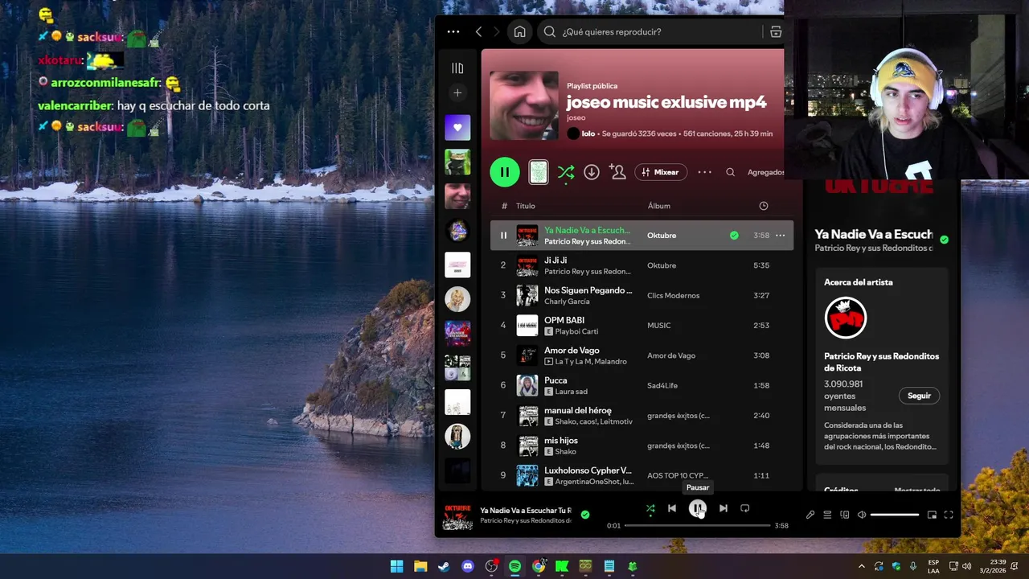Expand 'Your Library' in the sidebar

[457, 68]
